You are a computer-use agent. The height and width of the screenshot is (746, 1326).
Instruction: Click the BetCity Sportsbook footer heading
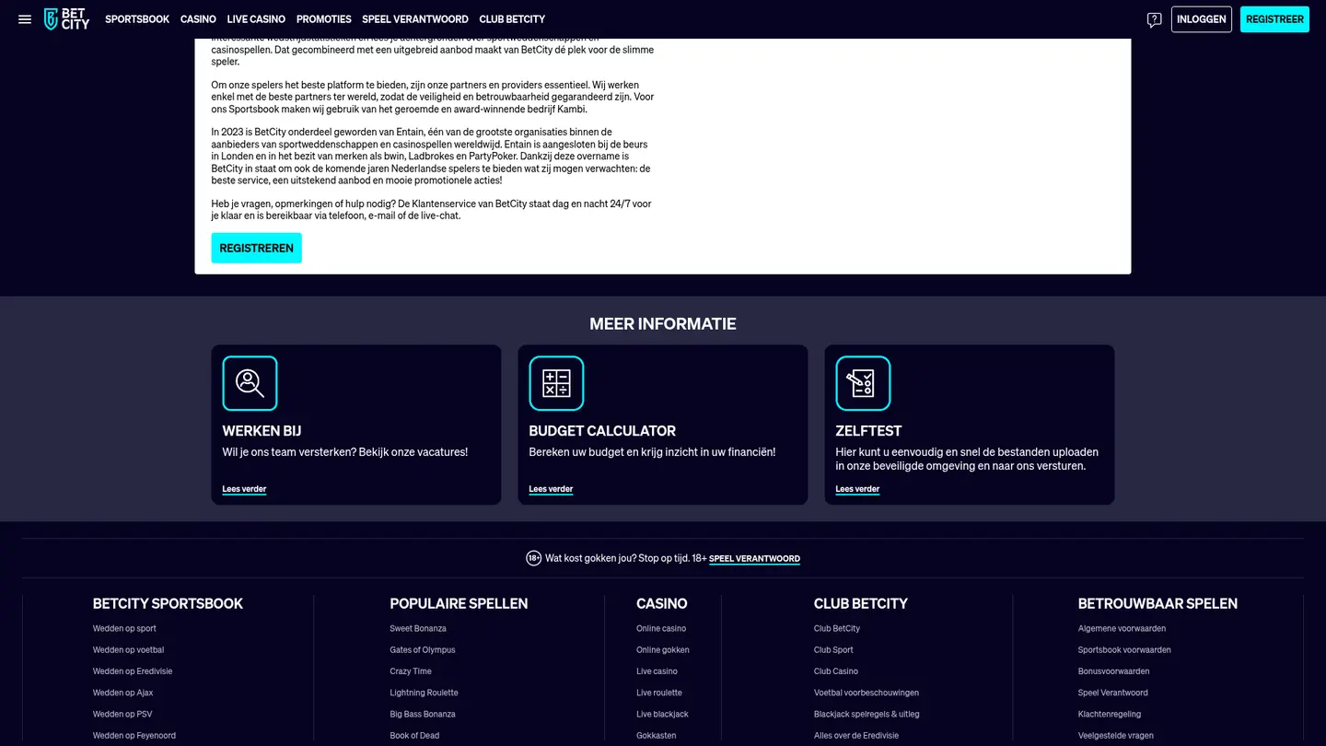168,603
